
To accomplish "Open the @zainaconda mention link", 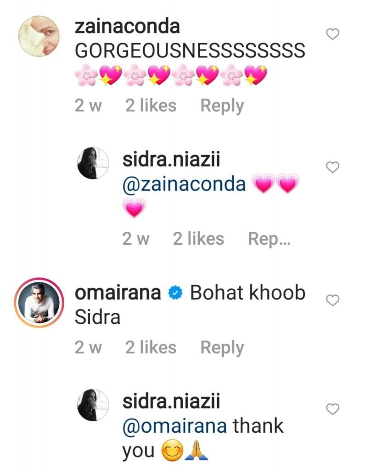I will (x=184, y=184).
